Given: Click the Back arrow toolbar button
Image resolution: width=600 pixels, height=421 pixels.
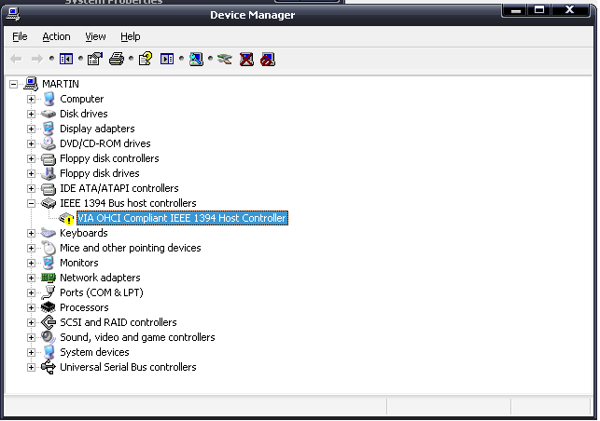Looking at the screenshot, I should tap(16, 59).
